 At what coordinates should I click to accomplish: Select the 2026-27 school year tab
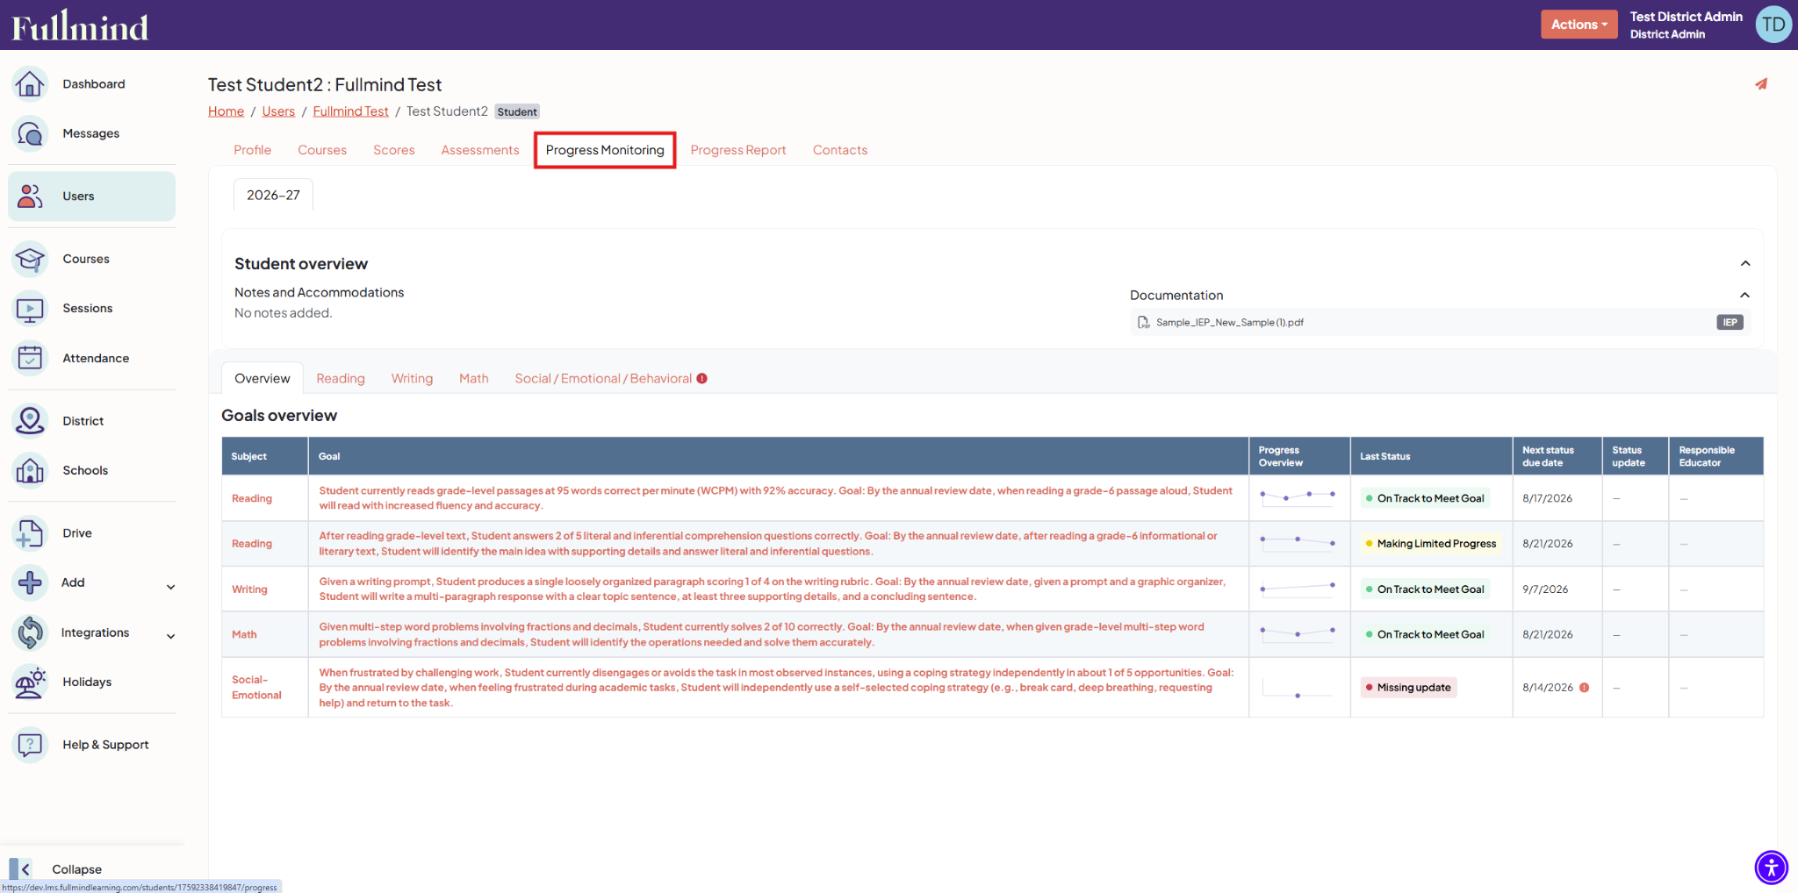point(273,195)
